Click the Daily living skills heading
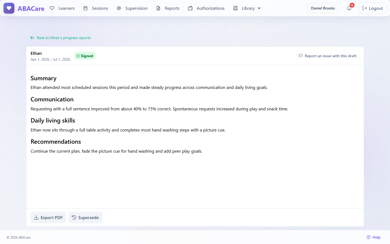The width and height of the screenshot is (390, 244). point(53,120)
